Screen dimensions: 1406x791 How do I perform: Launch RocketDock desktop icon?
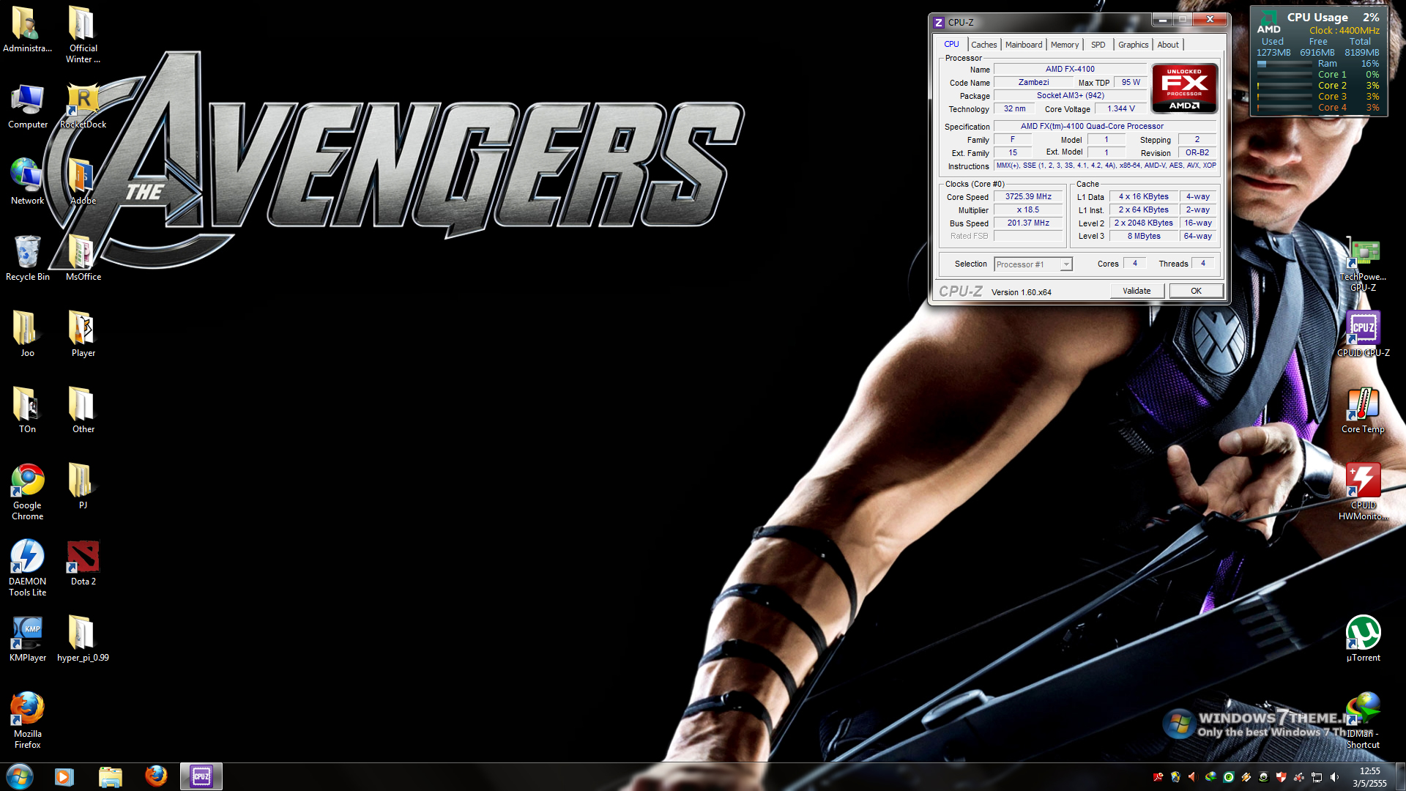[x=83, y=101]
